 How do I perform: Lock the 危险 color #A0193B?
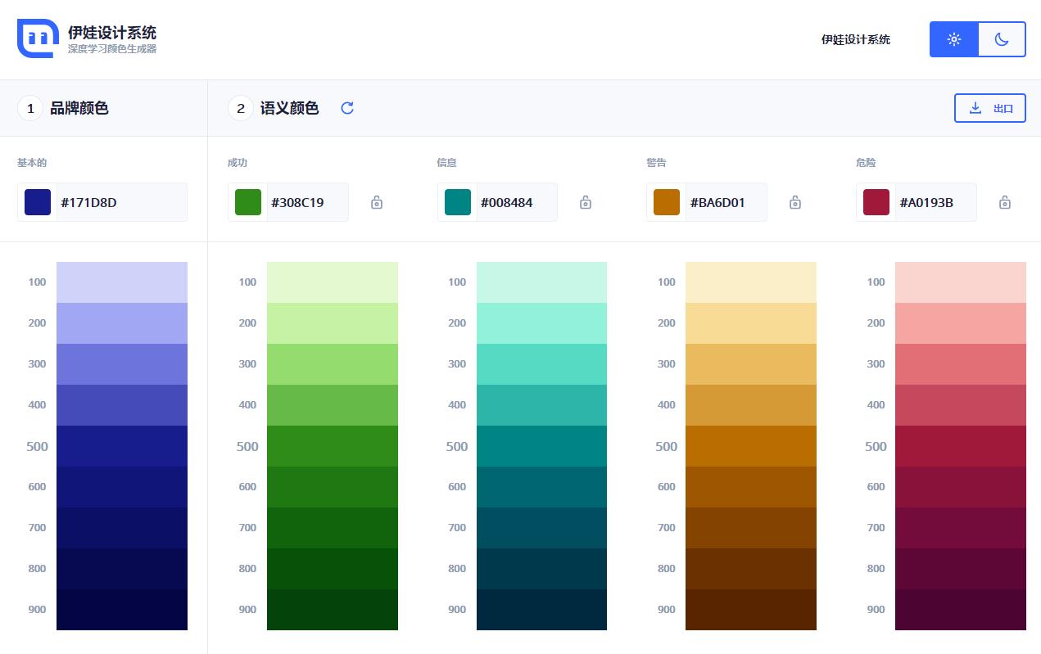point(1005,202)
